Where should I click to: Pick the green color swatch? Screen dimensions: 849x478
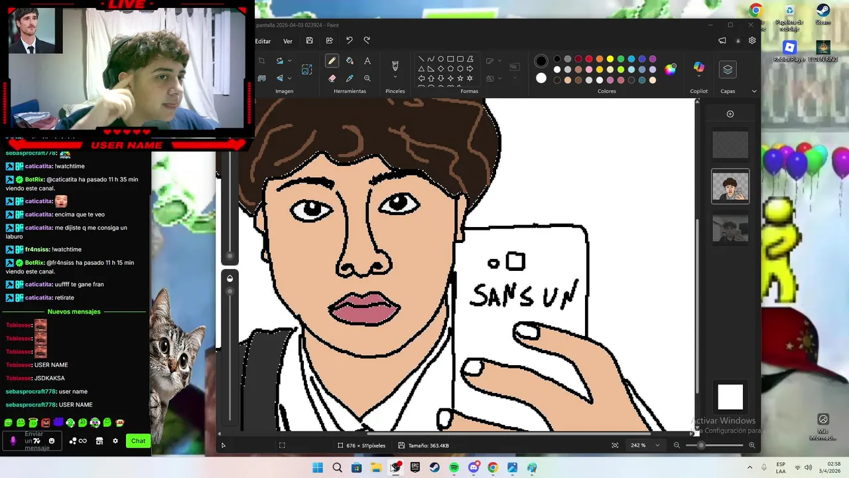click(x=621, y=59)
